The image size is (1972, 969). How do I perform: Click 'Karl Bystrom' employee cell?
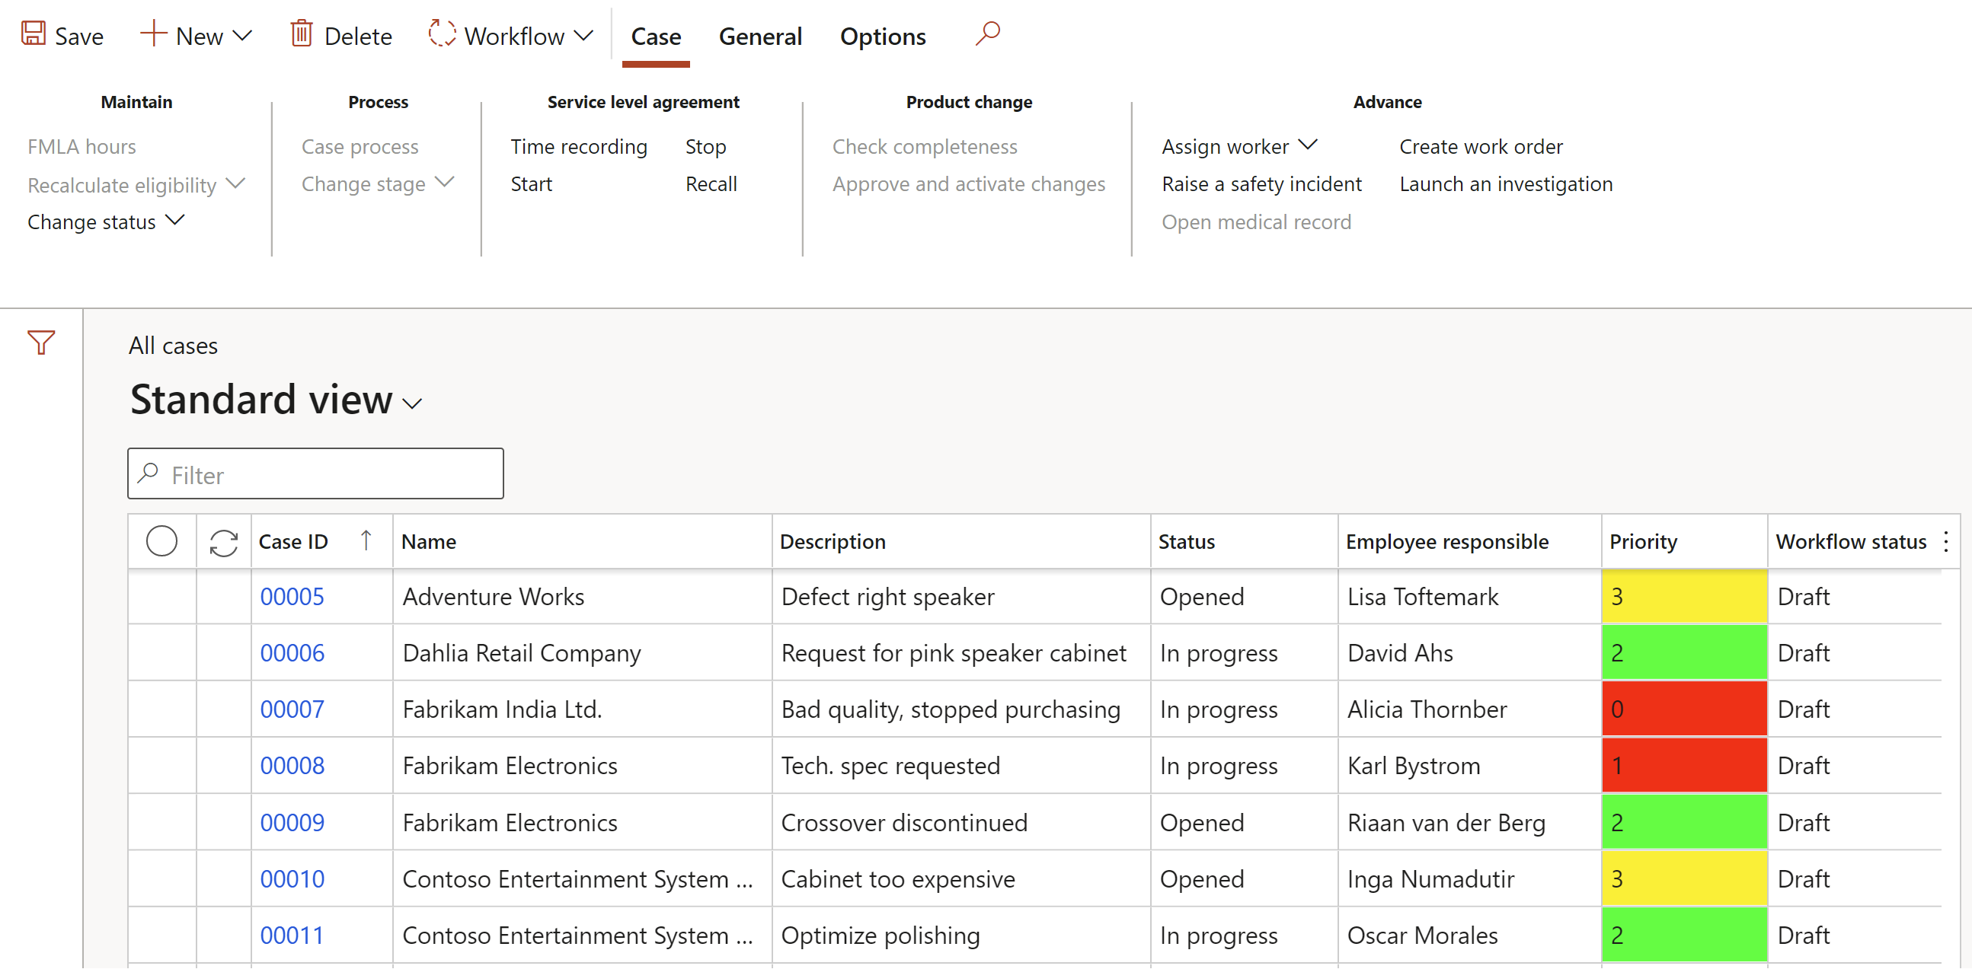tap(1470, 766)
